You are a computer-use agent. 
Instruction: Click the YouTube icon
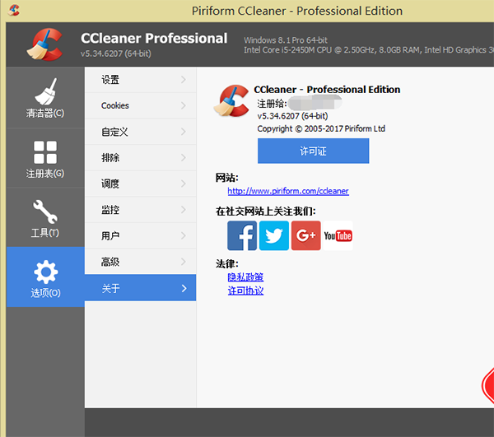[338, 235]
